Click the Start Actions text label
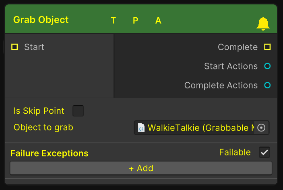Image resolution: width=283 pixels, height=190 pixels. [x=231, y=66]
